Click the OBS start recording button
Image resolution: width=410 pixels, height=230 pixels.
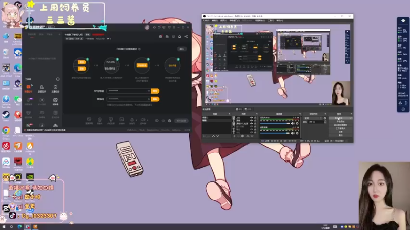[340, 122]
